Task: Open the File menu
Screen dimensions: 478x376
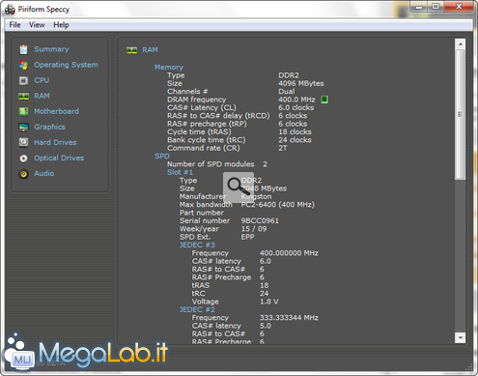Action: pos(14,25)
